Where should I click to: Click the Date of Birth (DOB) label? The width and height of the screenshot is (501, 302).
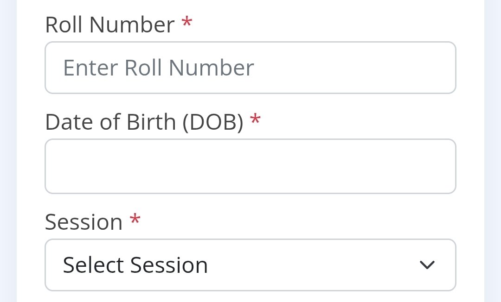coord(144,122)
